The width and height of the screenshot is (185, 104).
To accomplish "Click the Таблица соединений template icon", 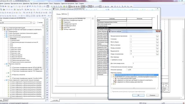I will (x=62, y=29).
